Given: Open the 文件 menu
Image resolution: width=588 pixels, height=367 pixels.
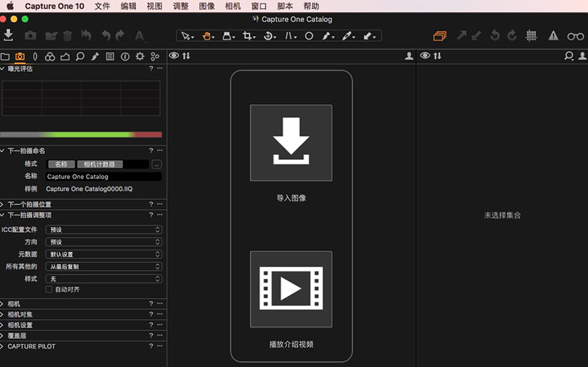Looking at the screenshot, I should (102, 6).
